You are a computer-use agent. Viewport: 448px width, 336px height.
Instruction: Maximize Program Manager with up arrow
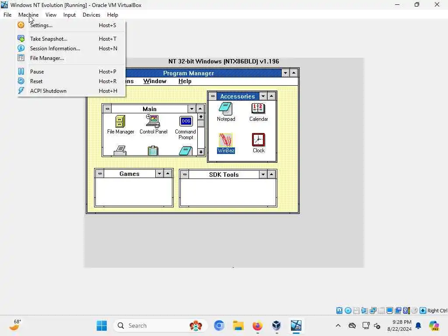(x=294, y=73)
